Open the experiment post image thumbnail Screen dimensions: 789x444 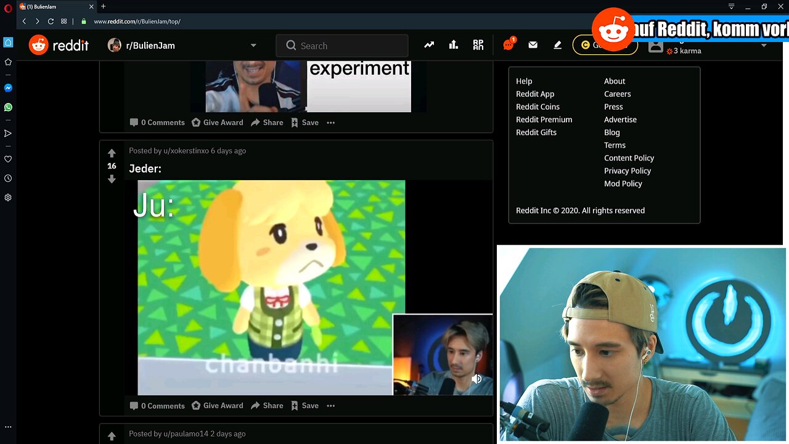tap(308, 86)
